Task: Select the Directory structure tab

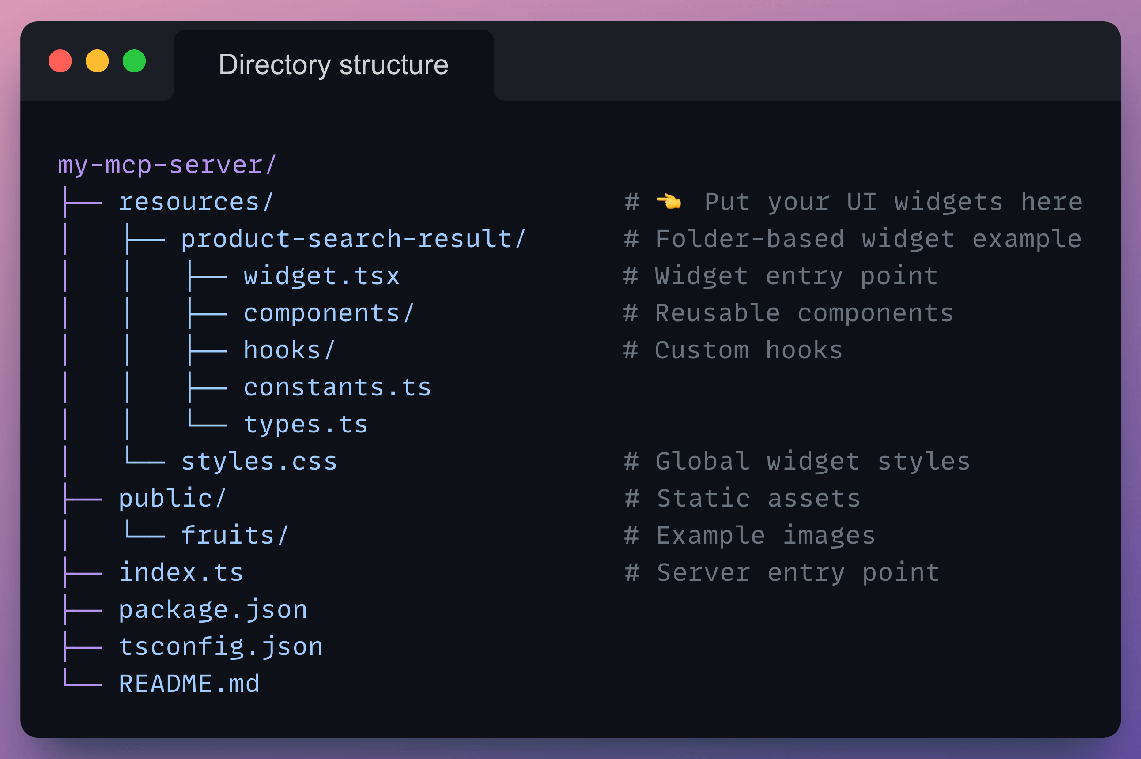Action: 333,65
